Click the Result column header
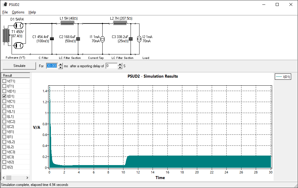The image size is (298, 188). (15, 76)
